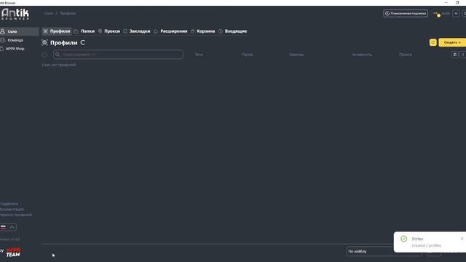
Task: Open the Поддержка link
Action: point(9,204)
